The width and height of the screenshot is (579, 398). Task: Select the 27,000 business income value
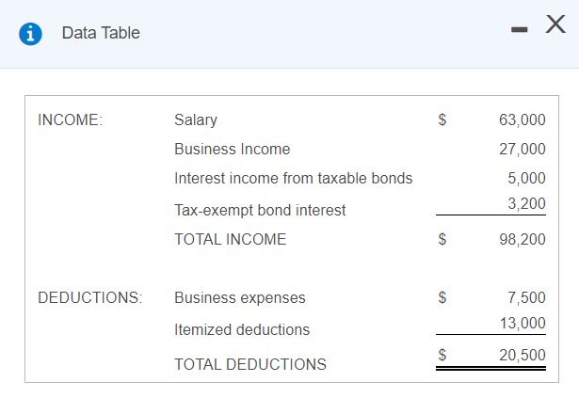point(523,150)
